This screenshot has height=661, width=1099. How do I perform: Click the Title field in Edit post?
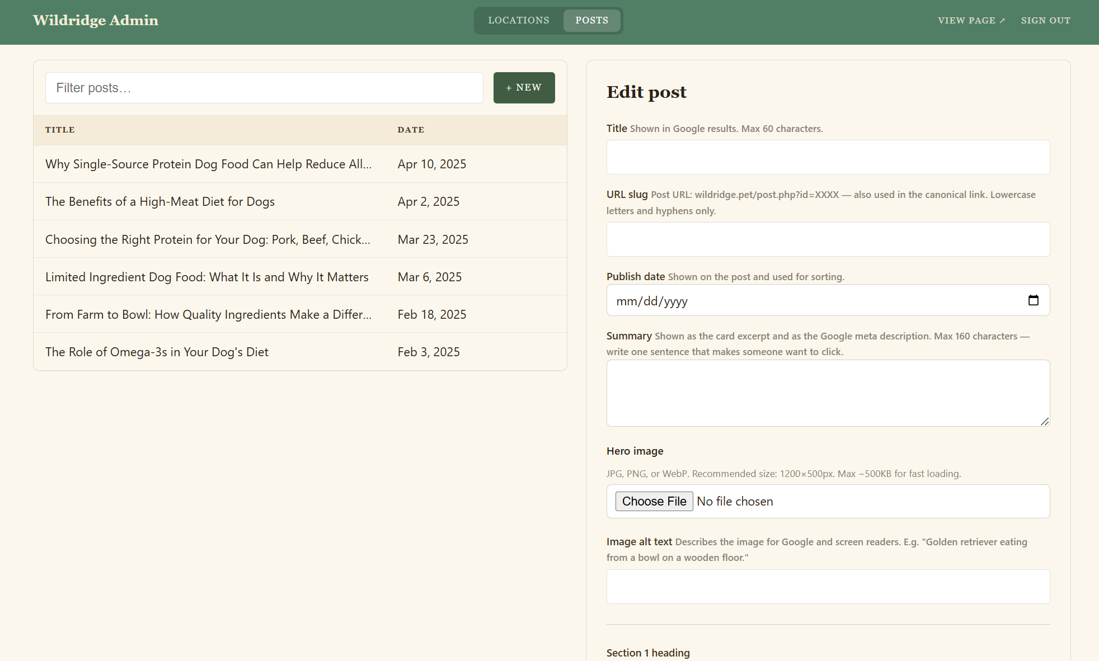[x=828, y=157]
